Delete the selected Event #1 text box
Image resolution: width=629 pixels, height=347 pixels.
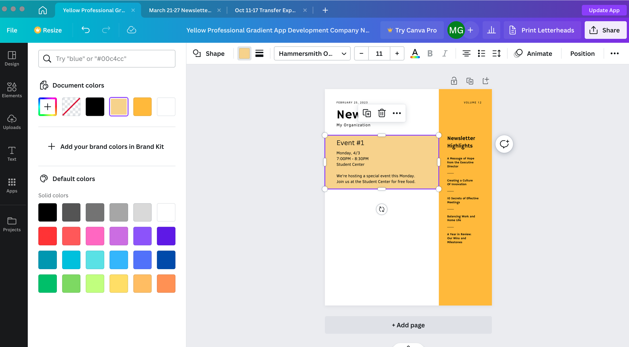[x=382, y=113]
